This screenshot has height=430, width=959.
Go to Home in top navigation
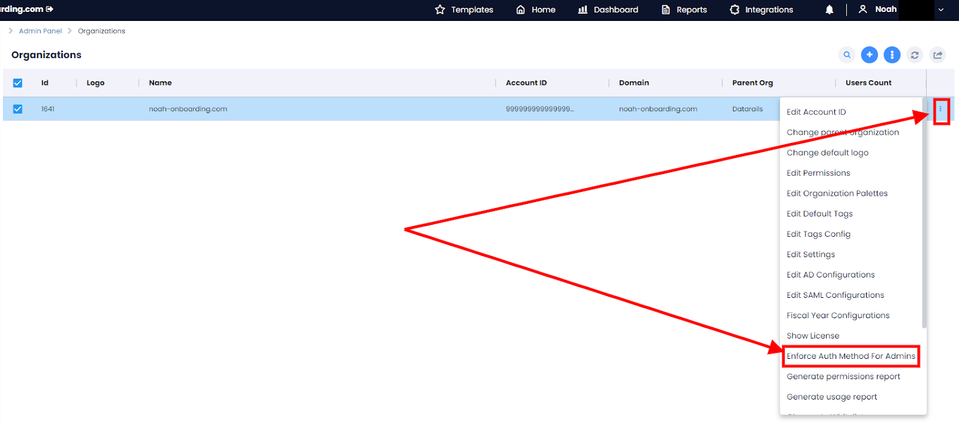tap(543, 10)
